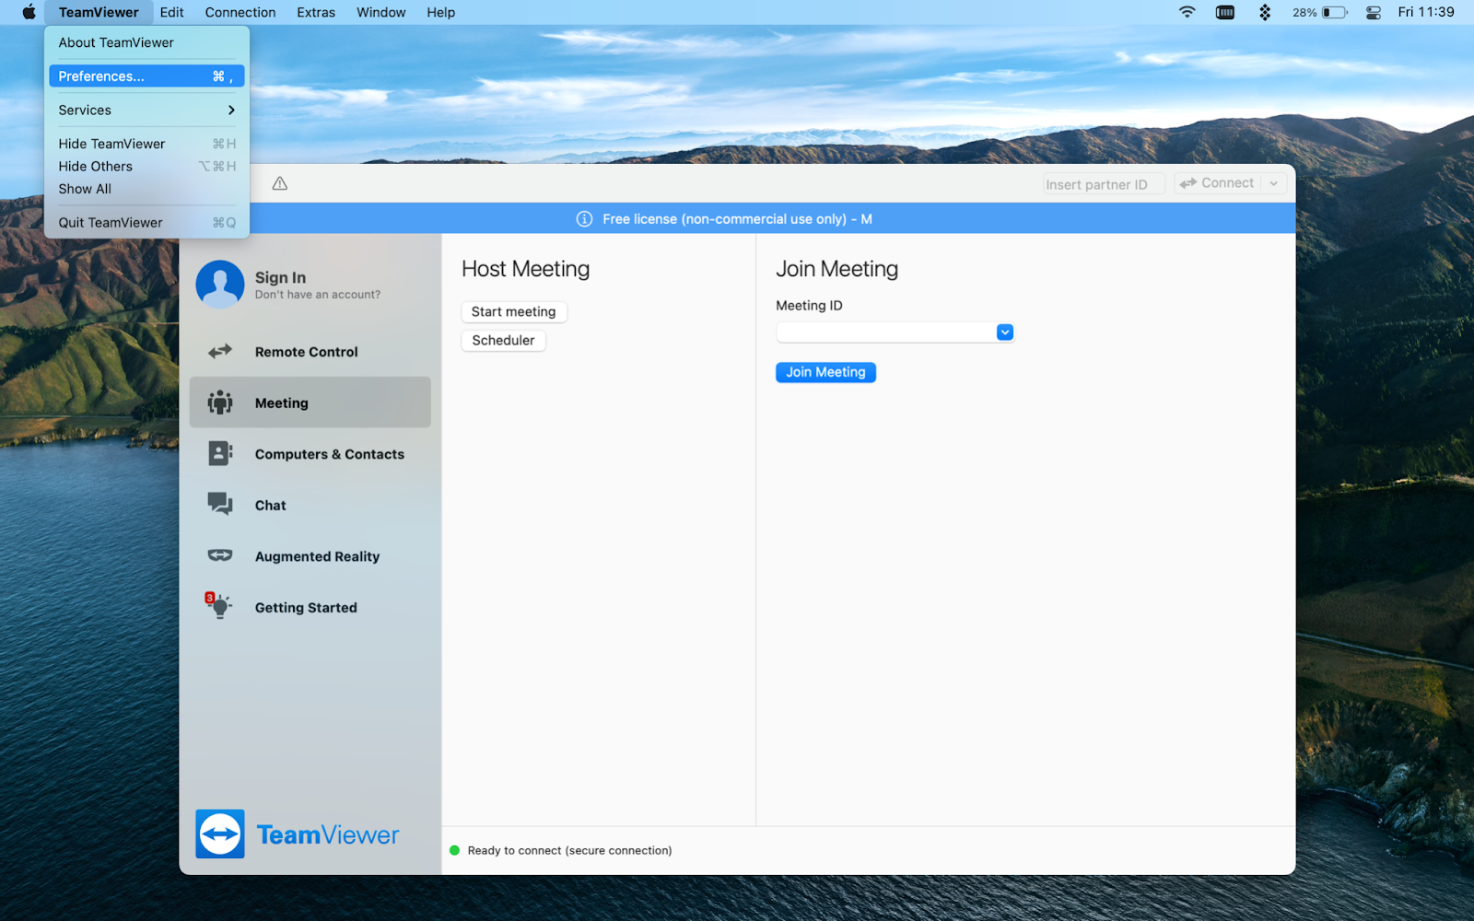Choose Preferences... from the menu

[146, 76]
